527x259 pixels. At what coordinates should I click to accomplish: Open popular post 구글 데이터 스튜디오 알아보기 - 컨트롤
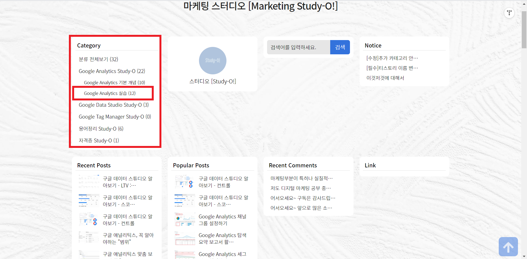(223, 182)
